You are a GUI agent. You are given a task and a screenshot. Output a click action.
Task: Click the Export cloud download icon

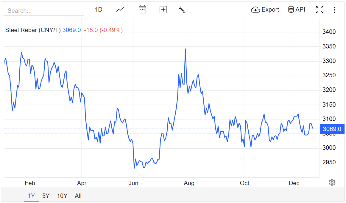click(x=255, y=10)
